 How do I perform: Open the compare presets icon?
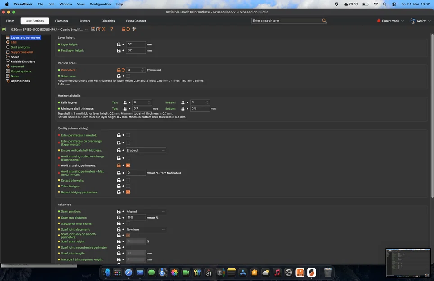134,29
